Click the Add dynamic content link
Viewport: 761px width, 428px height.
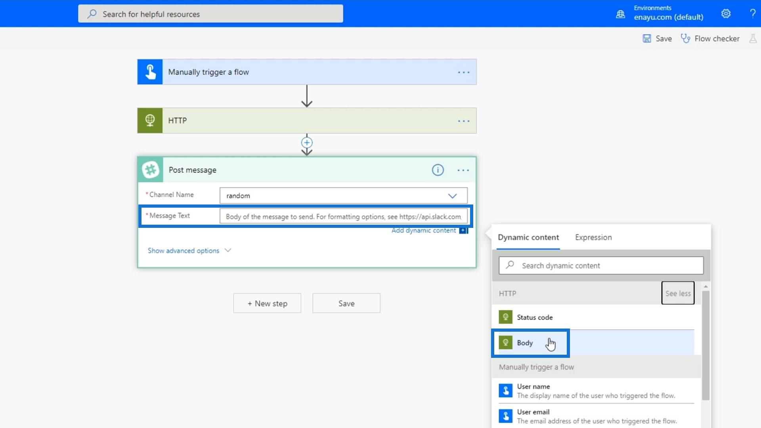click(x=424, y=231)
